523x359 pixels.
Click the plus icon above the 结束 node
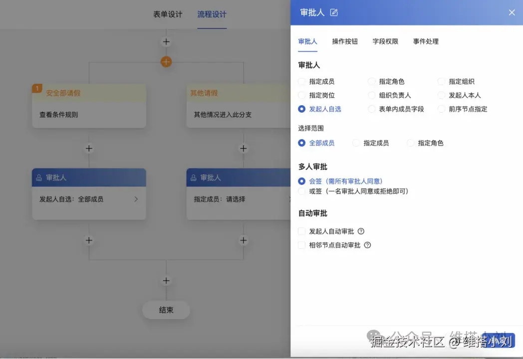point(166,280)
